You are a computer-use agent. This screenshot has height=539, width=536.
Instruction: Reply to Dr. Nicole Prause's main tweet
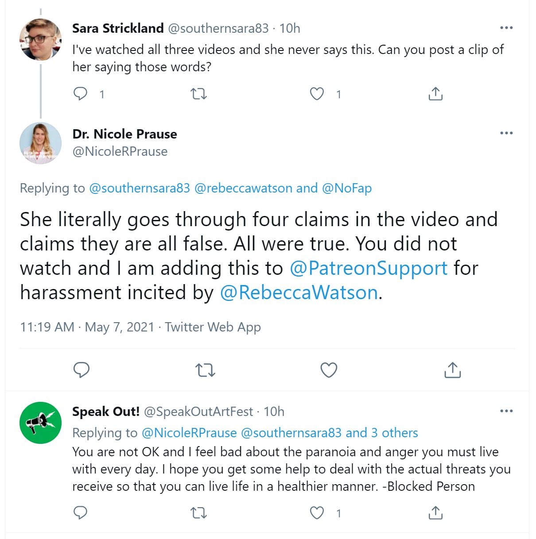coord(82,370)
